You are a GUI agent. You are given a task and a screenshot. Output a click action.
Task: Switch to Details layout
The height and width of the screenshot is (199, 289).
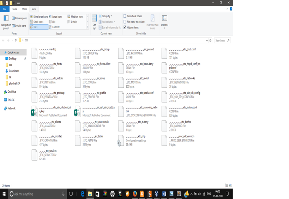point(72,22)
